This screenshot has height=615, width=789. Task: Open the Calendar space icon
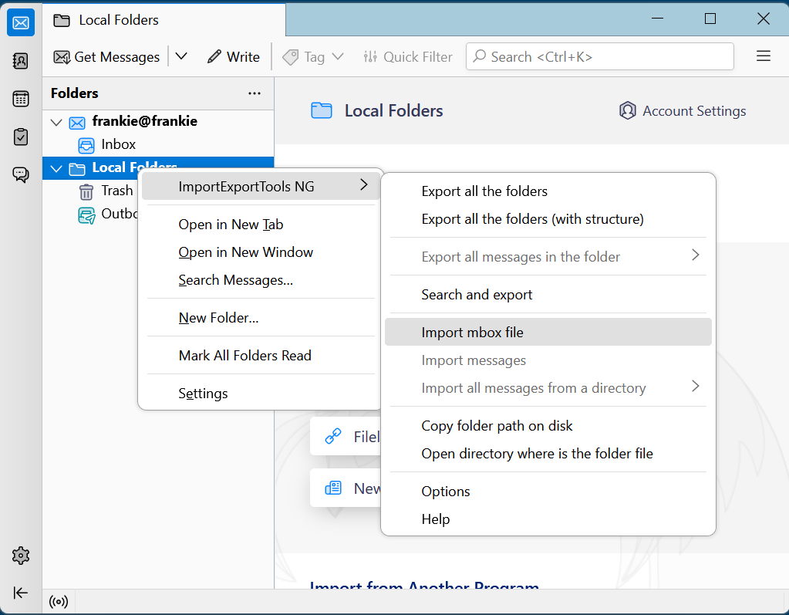coord(21,99)
